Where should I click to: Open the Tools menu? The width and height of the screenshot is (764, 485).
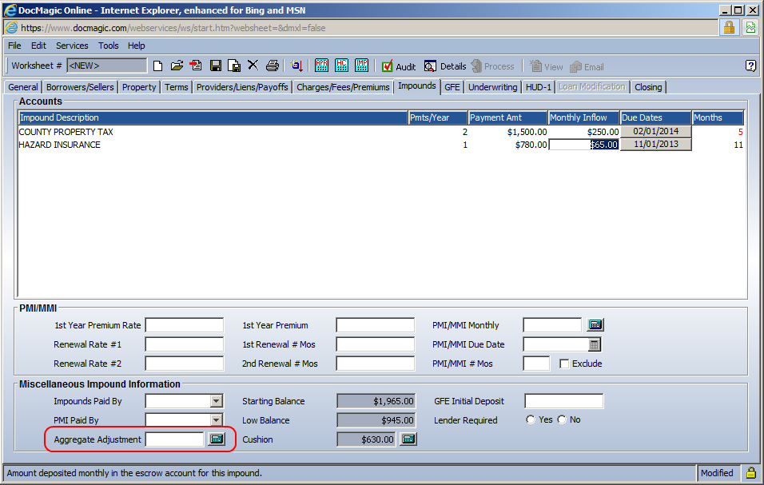click(x=108, y=46)
